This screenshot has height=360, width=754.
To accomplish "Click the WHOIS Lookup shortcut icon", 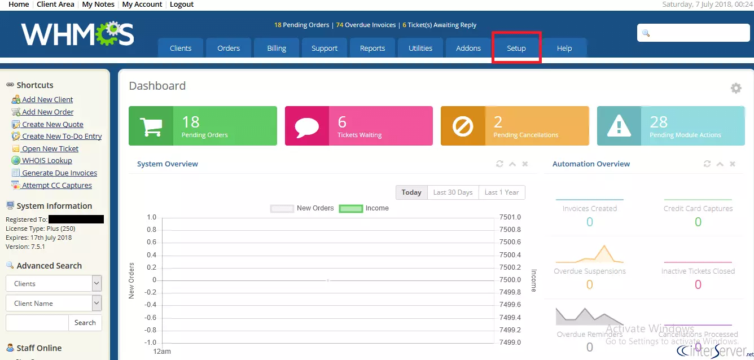I will (16, 160).
